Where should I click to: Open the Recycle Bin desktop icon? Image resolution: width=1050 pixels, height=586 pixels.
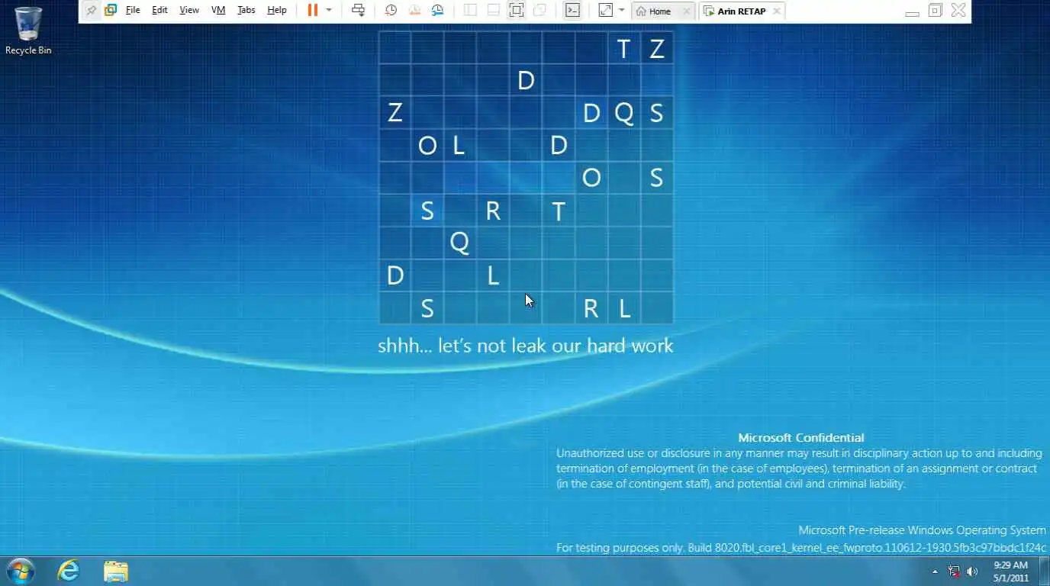[x=28, y=31]
